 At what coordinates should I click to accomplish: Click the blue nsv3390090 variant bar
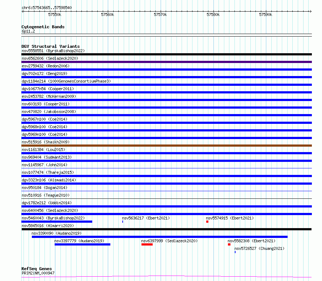[160, 237]
